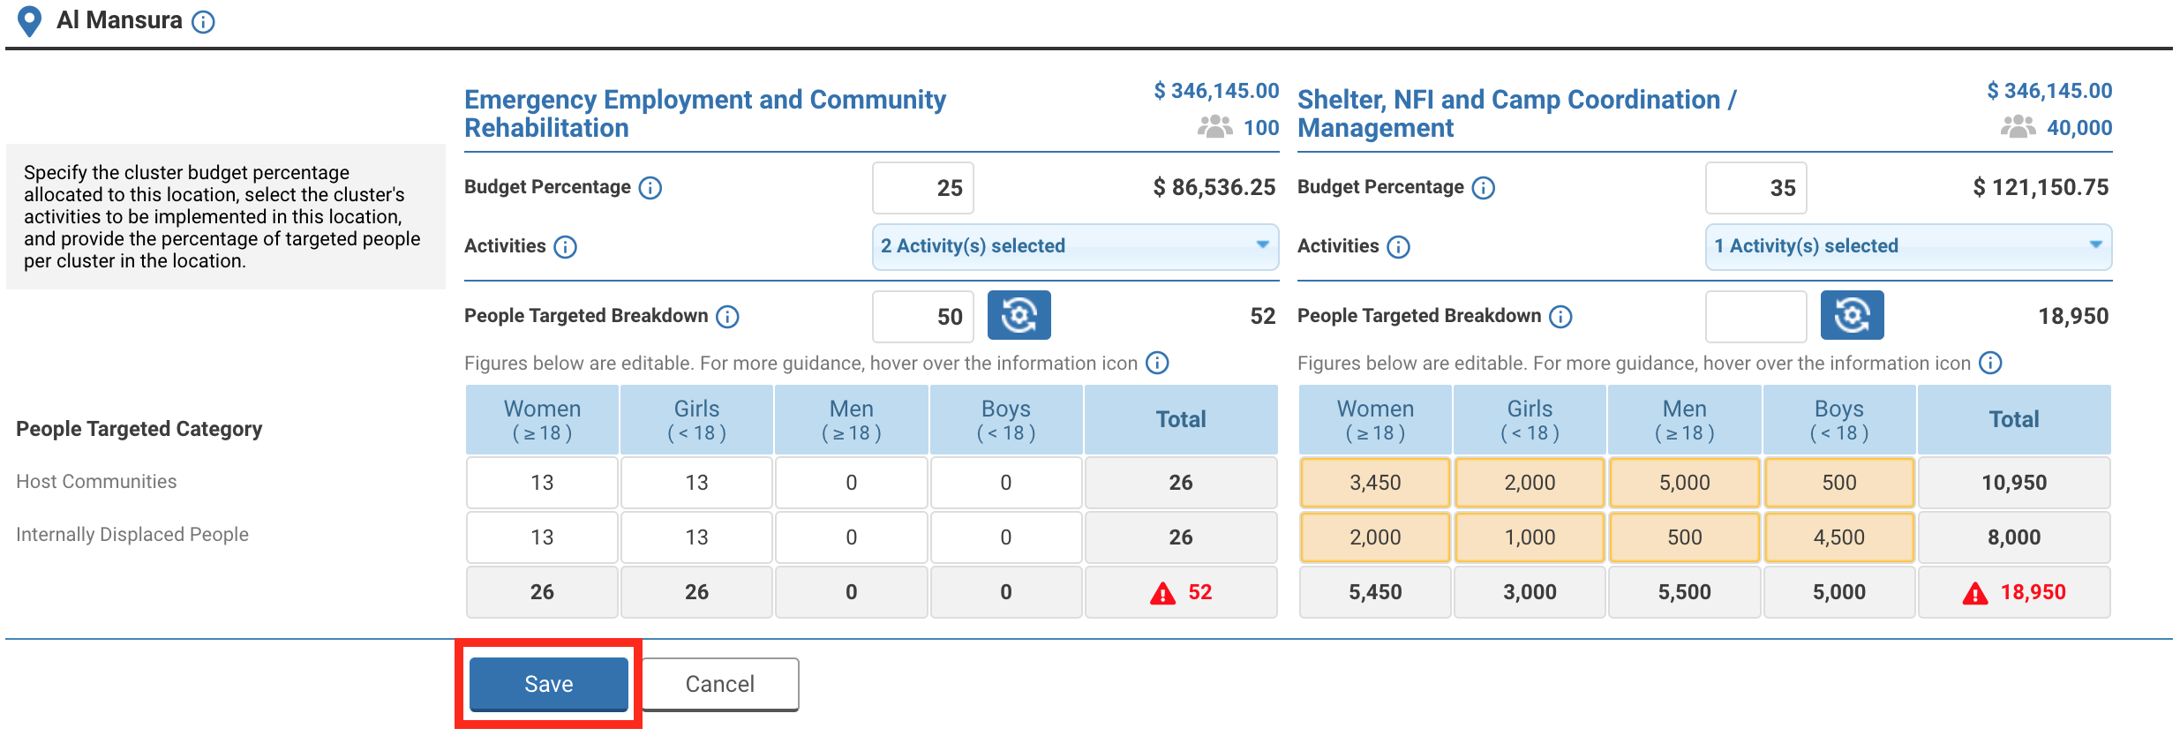Edit Shelter Host Communities Men field 5,000
2180x736 pixels.
point(1684,483)
